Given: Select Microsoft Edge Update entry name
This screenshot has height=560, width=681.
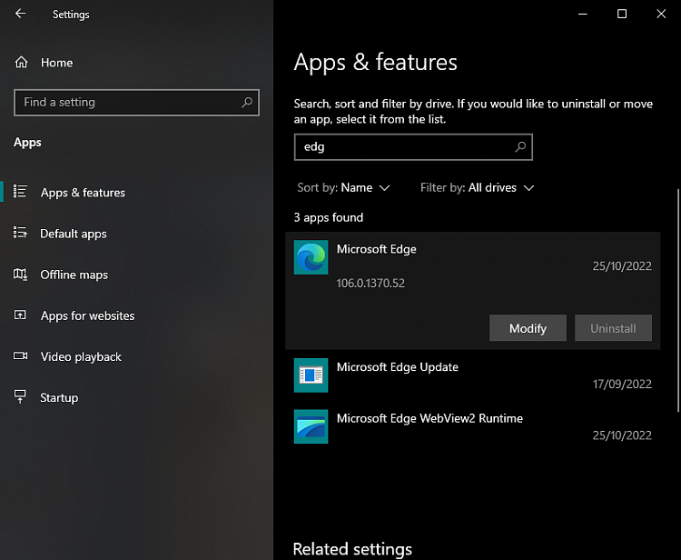Looking at the screenshot, I should coord(398,367).
